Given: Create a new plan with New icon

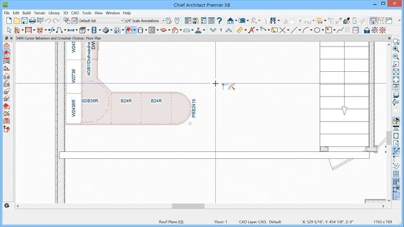Looking at the screenshot, I should tap(9, 21).
